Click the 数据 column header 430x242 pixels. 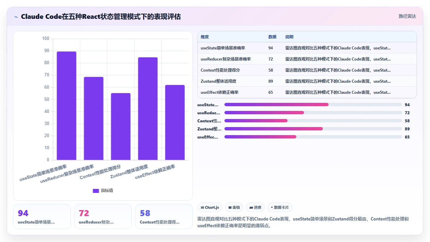click(x=272, y=37)
